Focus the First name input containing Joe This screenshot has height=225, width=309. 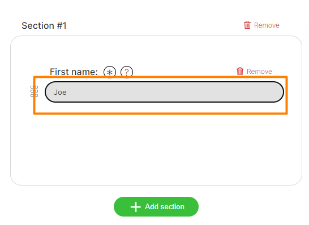[x=164, y=92]
